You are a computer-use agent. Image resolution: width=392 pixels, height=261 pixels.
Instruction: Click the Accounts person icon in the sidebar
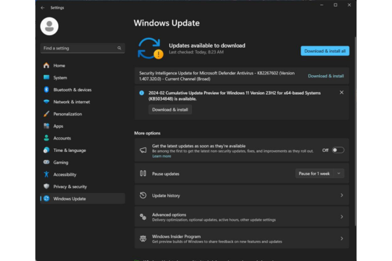(46, 138)
